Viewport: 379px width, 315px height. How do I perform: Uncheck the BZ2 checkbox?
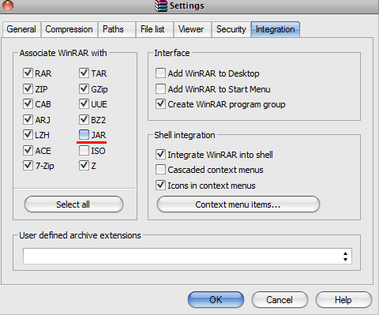pyautogui.click(x=84, y=119)
